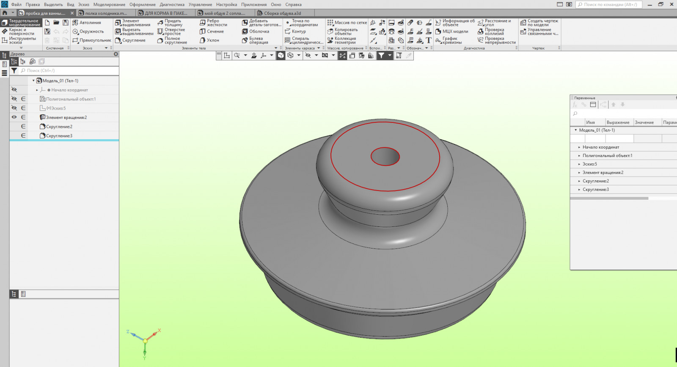
Task: Start Вырезать выдавливанием cut command
Action: [x=134, y=31]
